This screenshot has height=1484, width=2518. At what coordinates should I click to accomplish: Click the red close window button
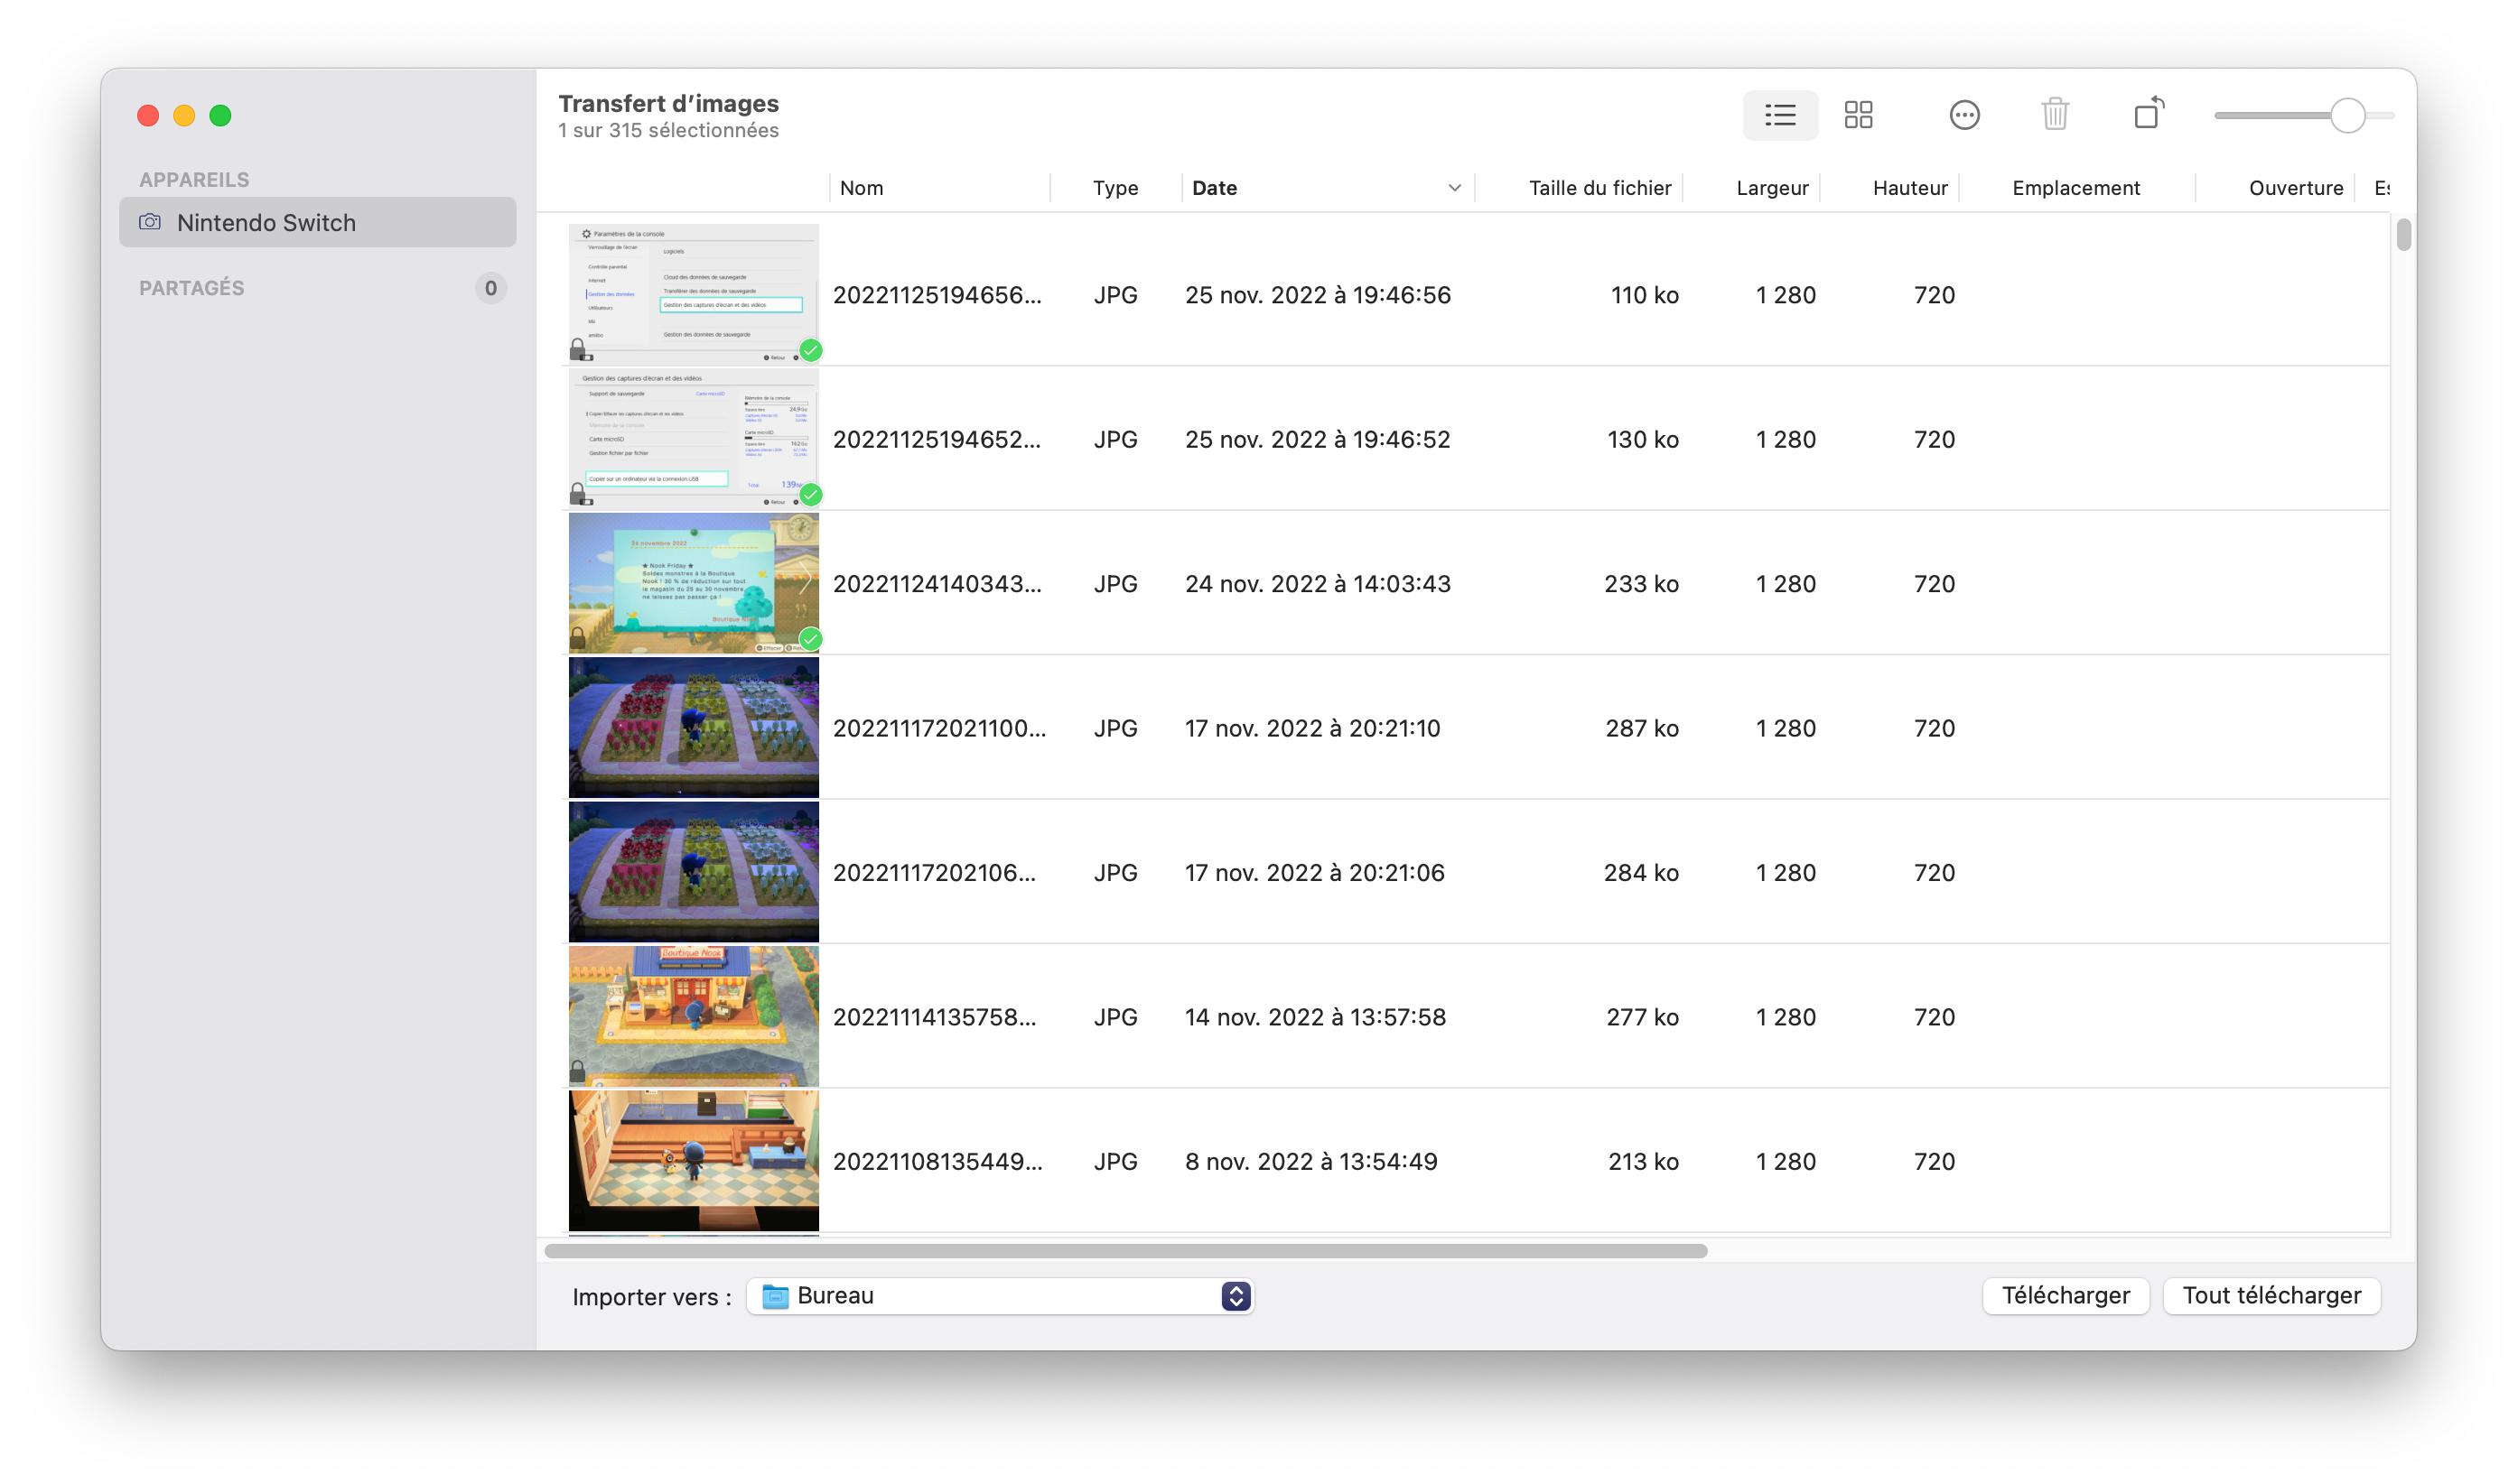coord(148,115)
